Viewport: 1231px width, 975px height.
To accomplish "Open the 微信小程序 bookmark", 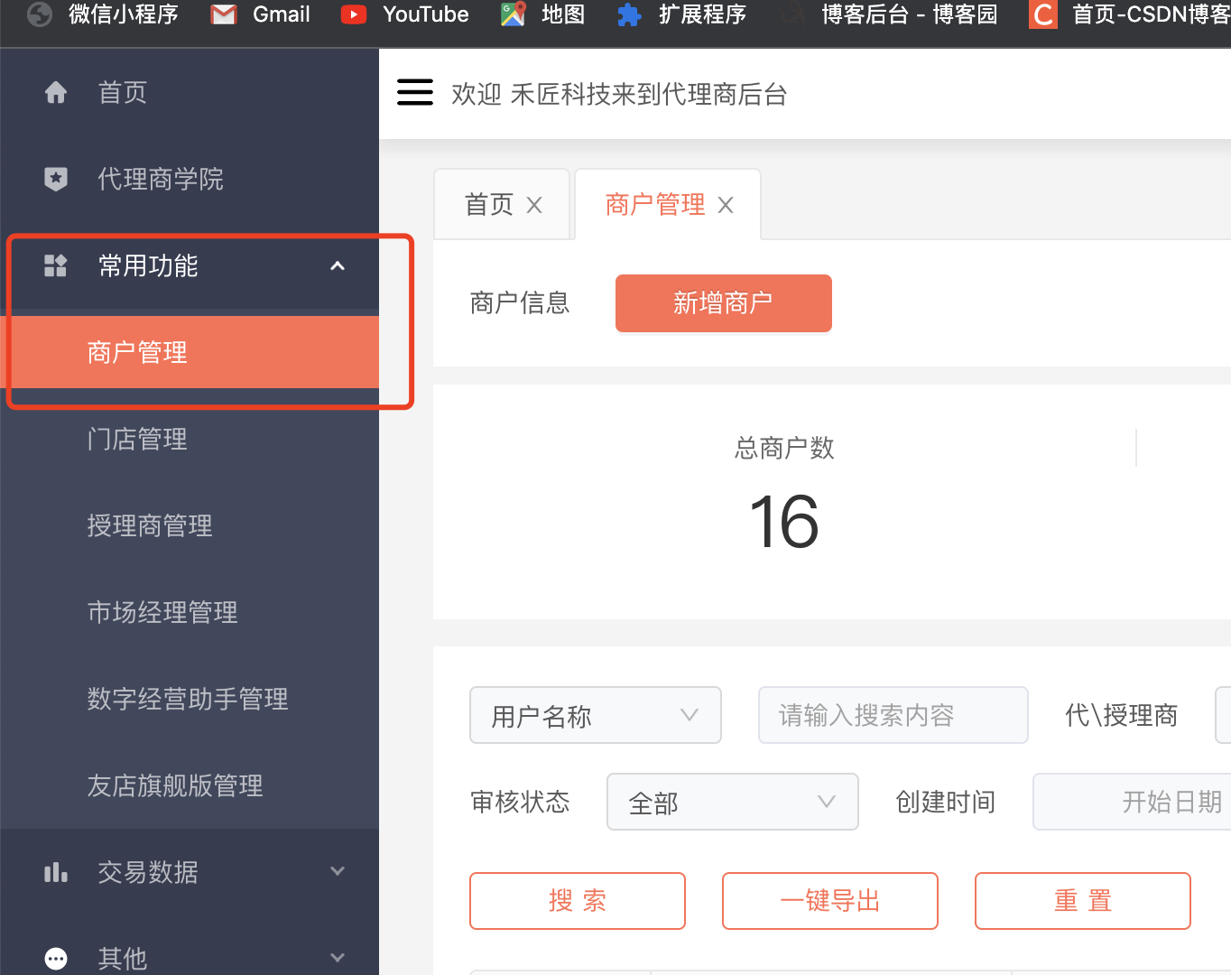I will coord(103,14).
